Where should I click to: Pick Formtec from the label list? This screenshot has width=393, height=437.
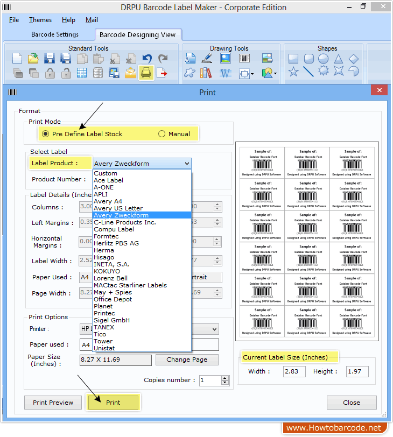[x=142, y=236]
